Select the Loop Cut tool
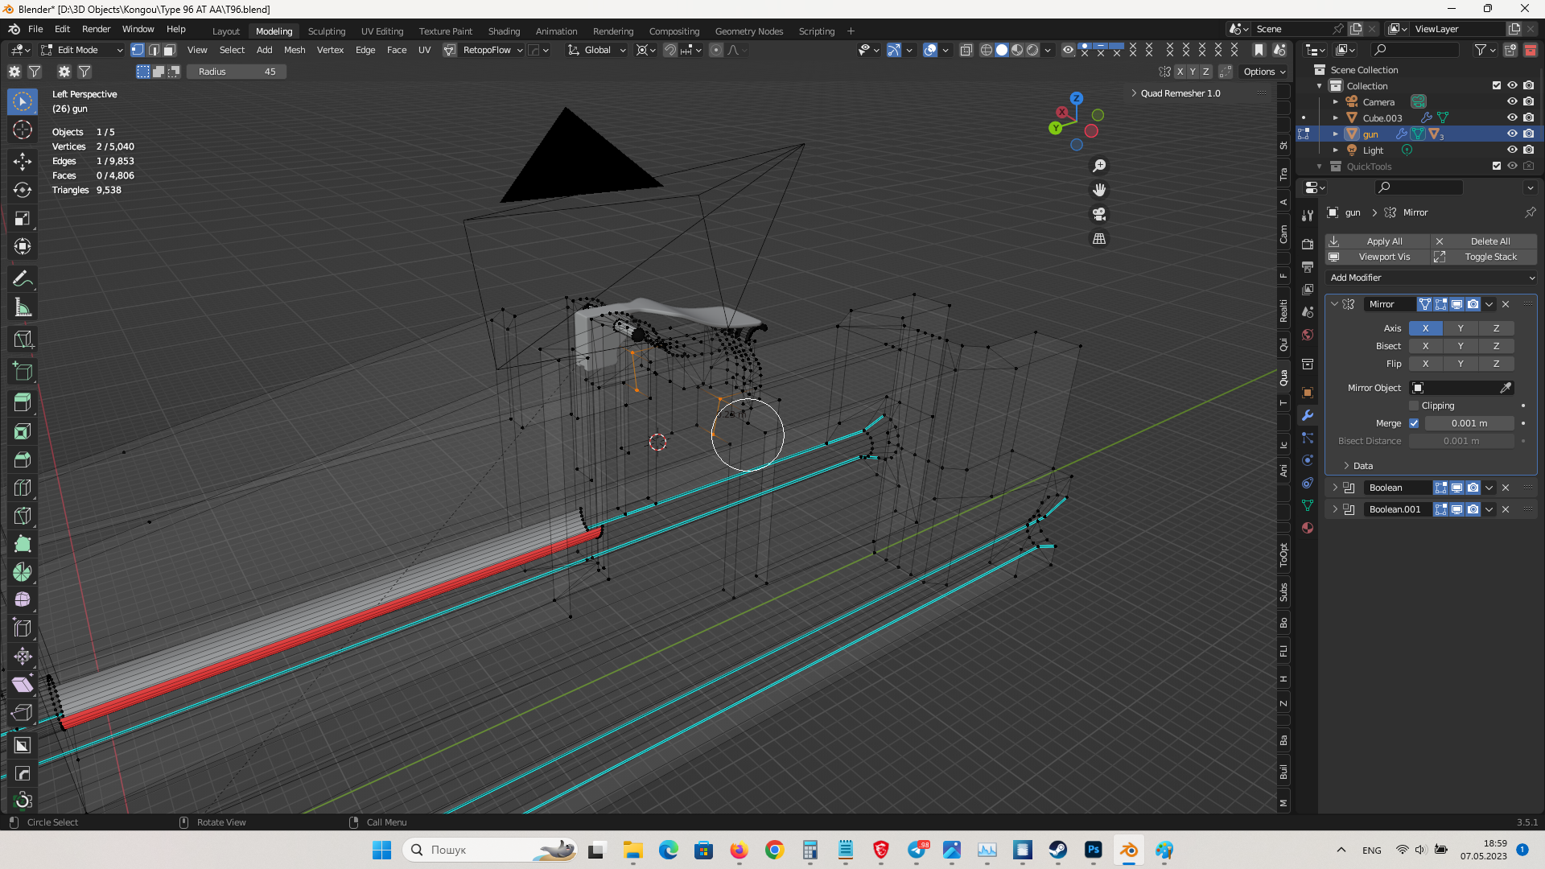The image size is (1545, 869). coord(23,488)
